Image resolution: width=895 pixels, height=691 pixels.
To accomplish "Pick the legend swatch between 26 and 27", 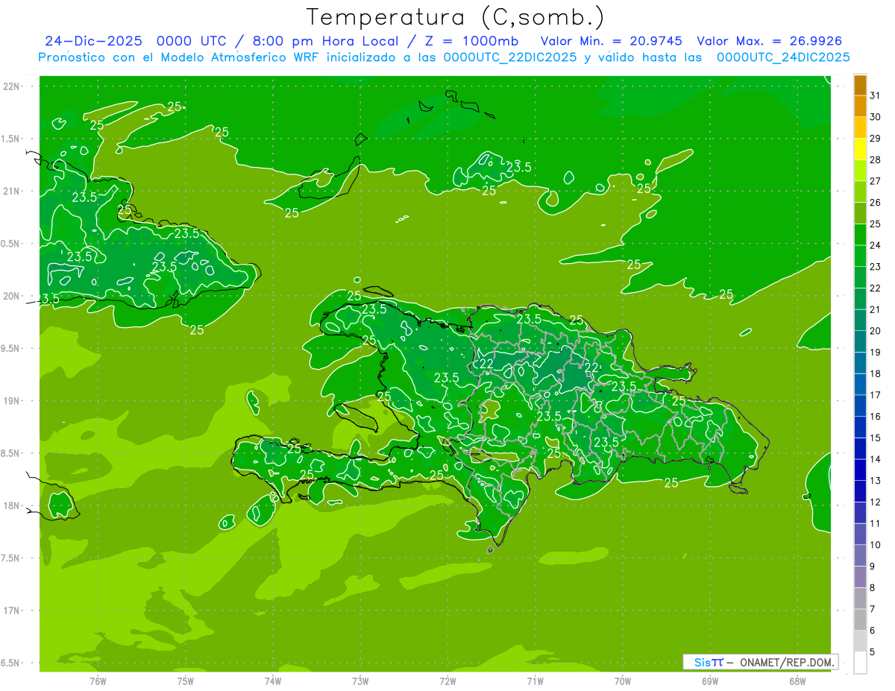I will [x=860, y=192].
